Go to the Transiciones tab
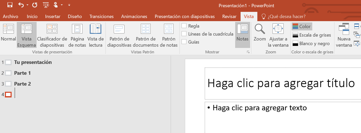The width and height of the screenshot is (361, 133). [x=102, y=16]
